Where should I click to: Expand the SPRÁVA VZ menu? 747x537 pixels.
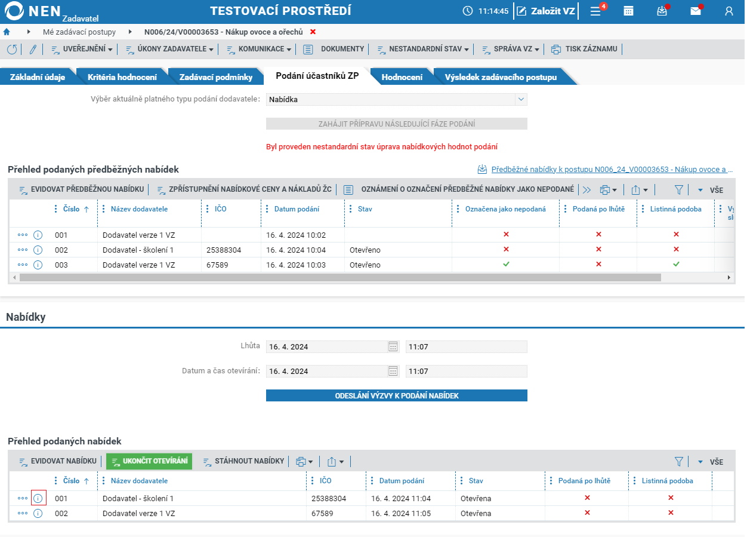click(x=510, y=49)
